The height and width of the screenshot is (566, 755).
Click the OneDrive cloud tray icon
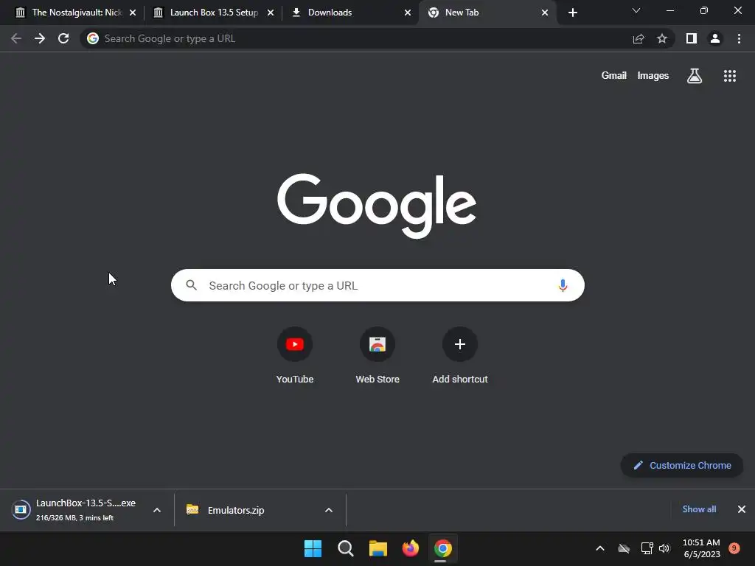tap(624, 548)
